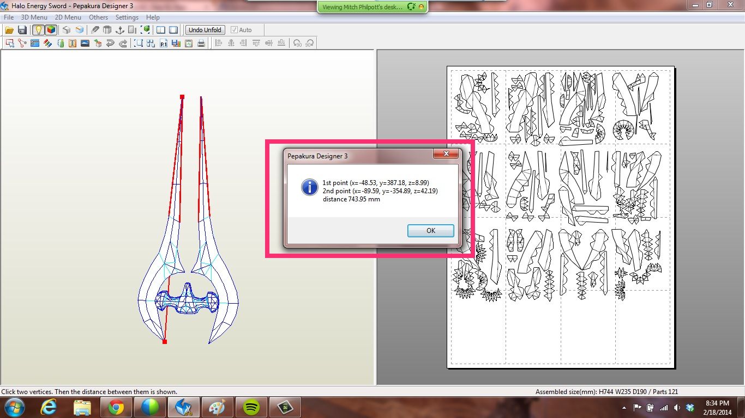
Task: Open a model using the folder icon
Action: (9, 30)
